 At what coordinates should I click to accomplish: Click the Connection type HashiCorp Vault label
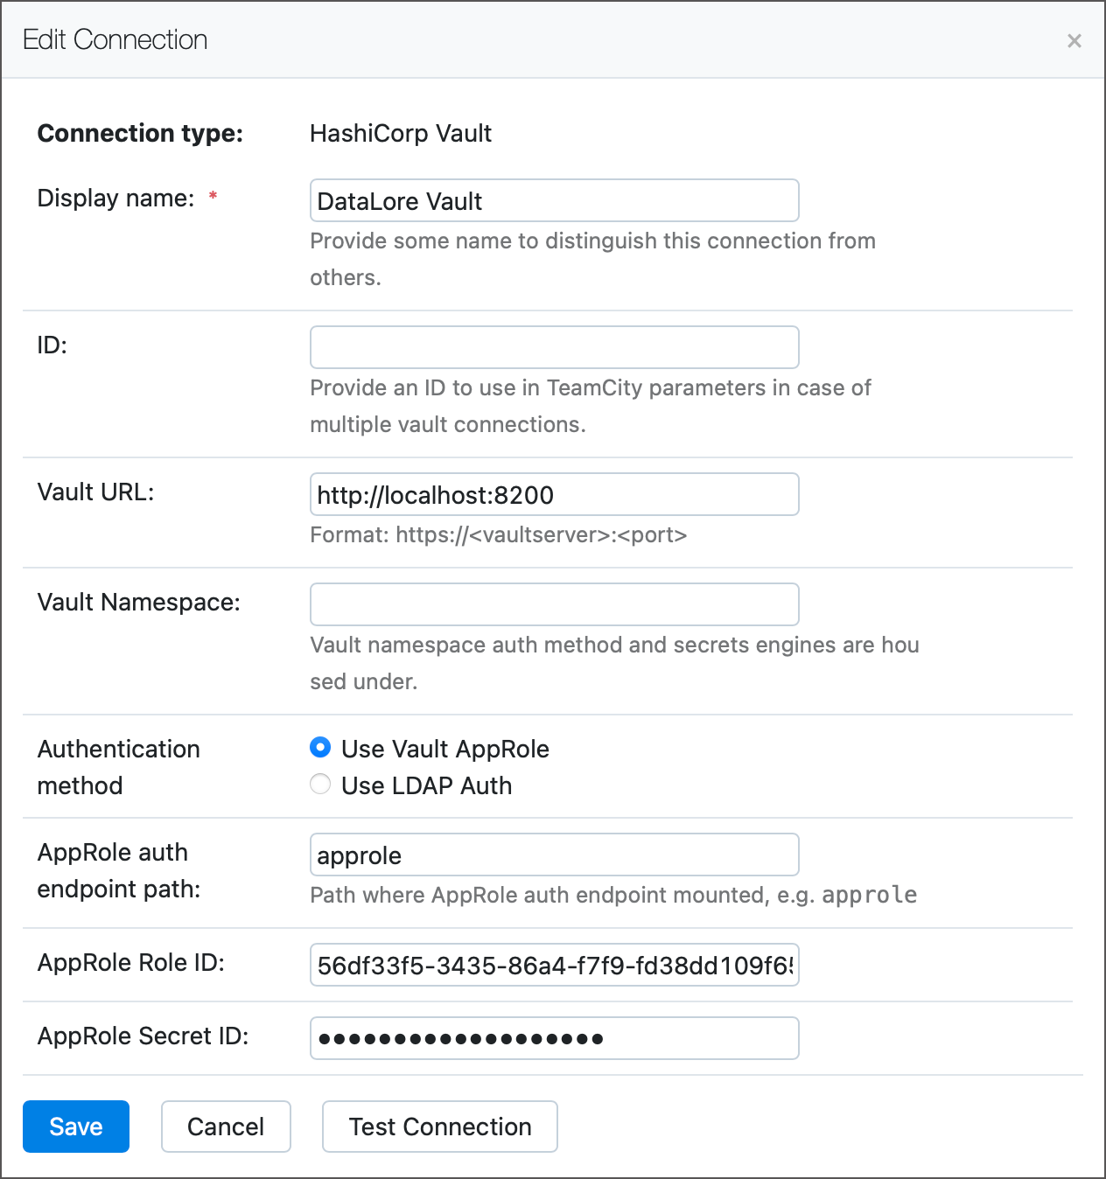401,133
